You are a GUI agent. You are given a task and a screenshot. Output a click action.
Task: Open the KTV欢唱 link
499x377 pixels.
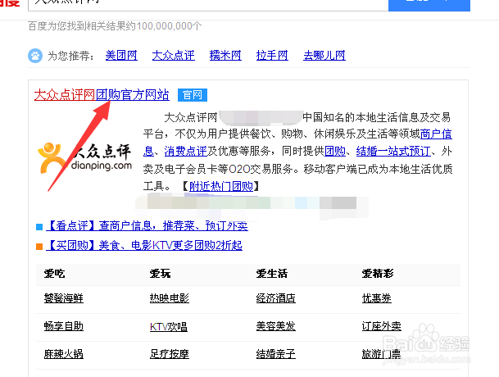168,327
